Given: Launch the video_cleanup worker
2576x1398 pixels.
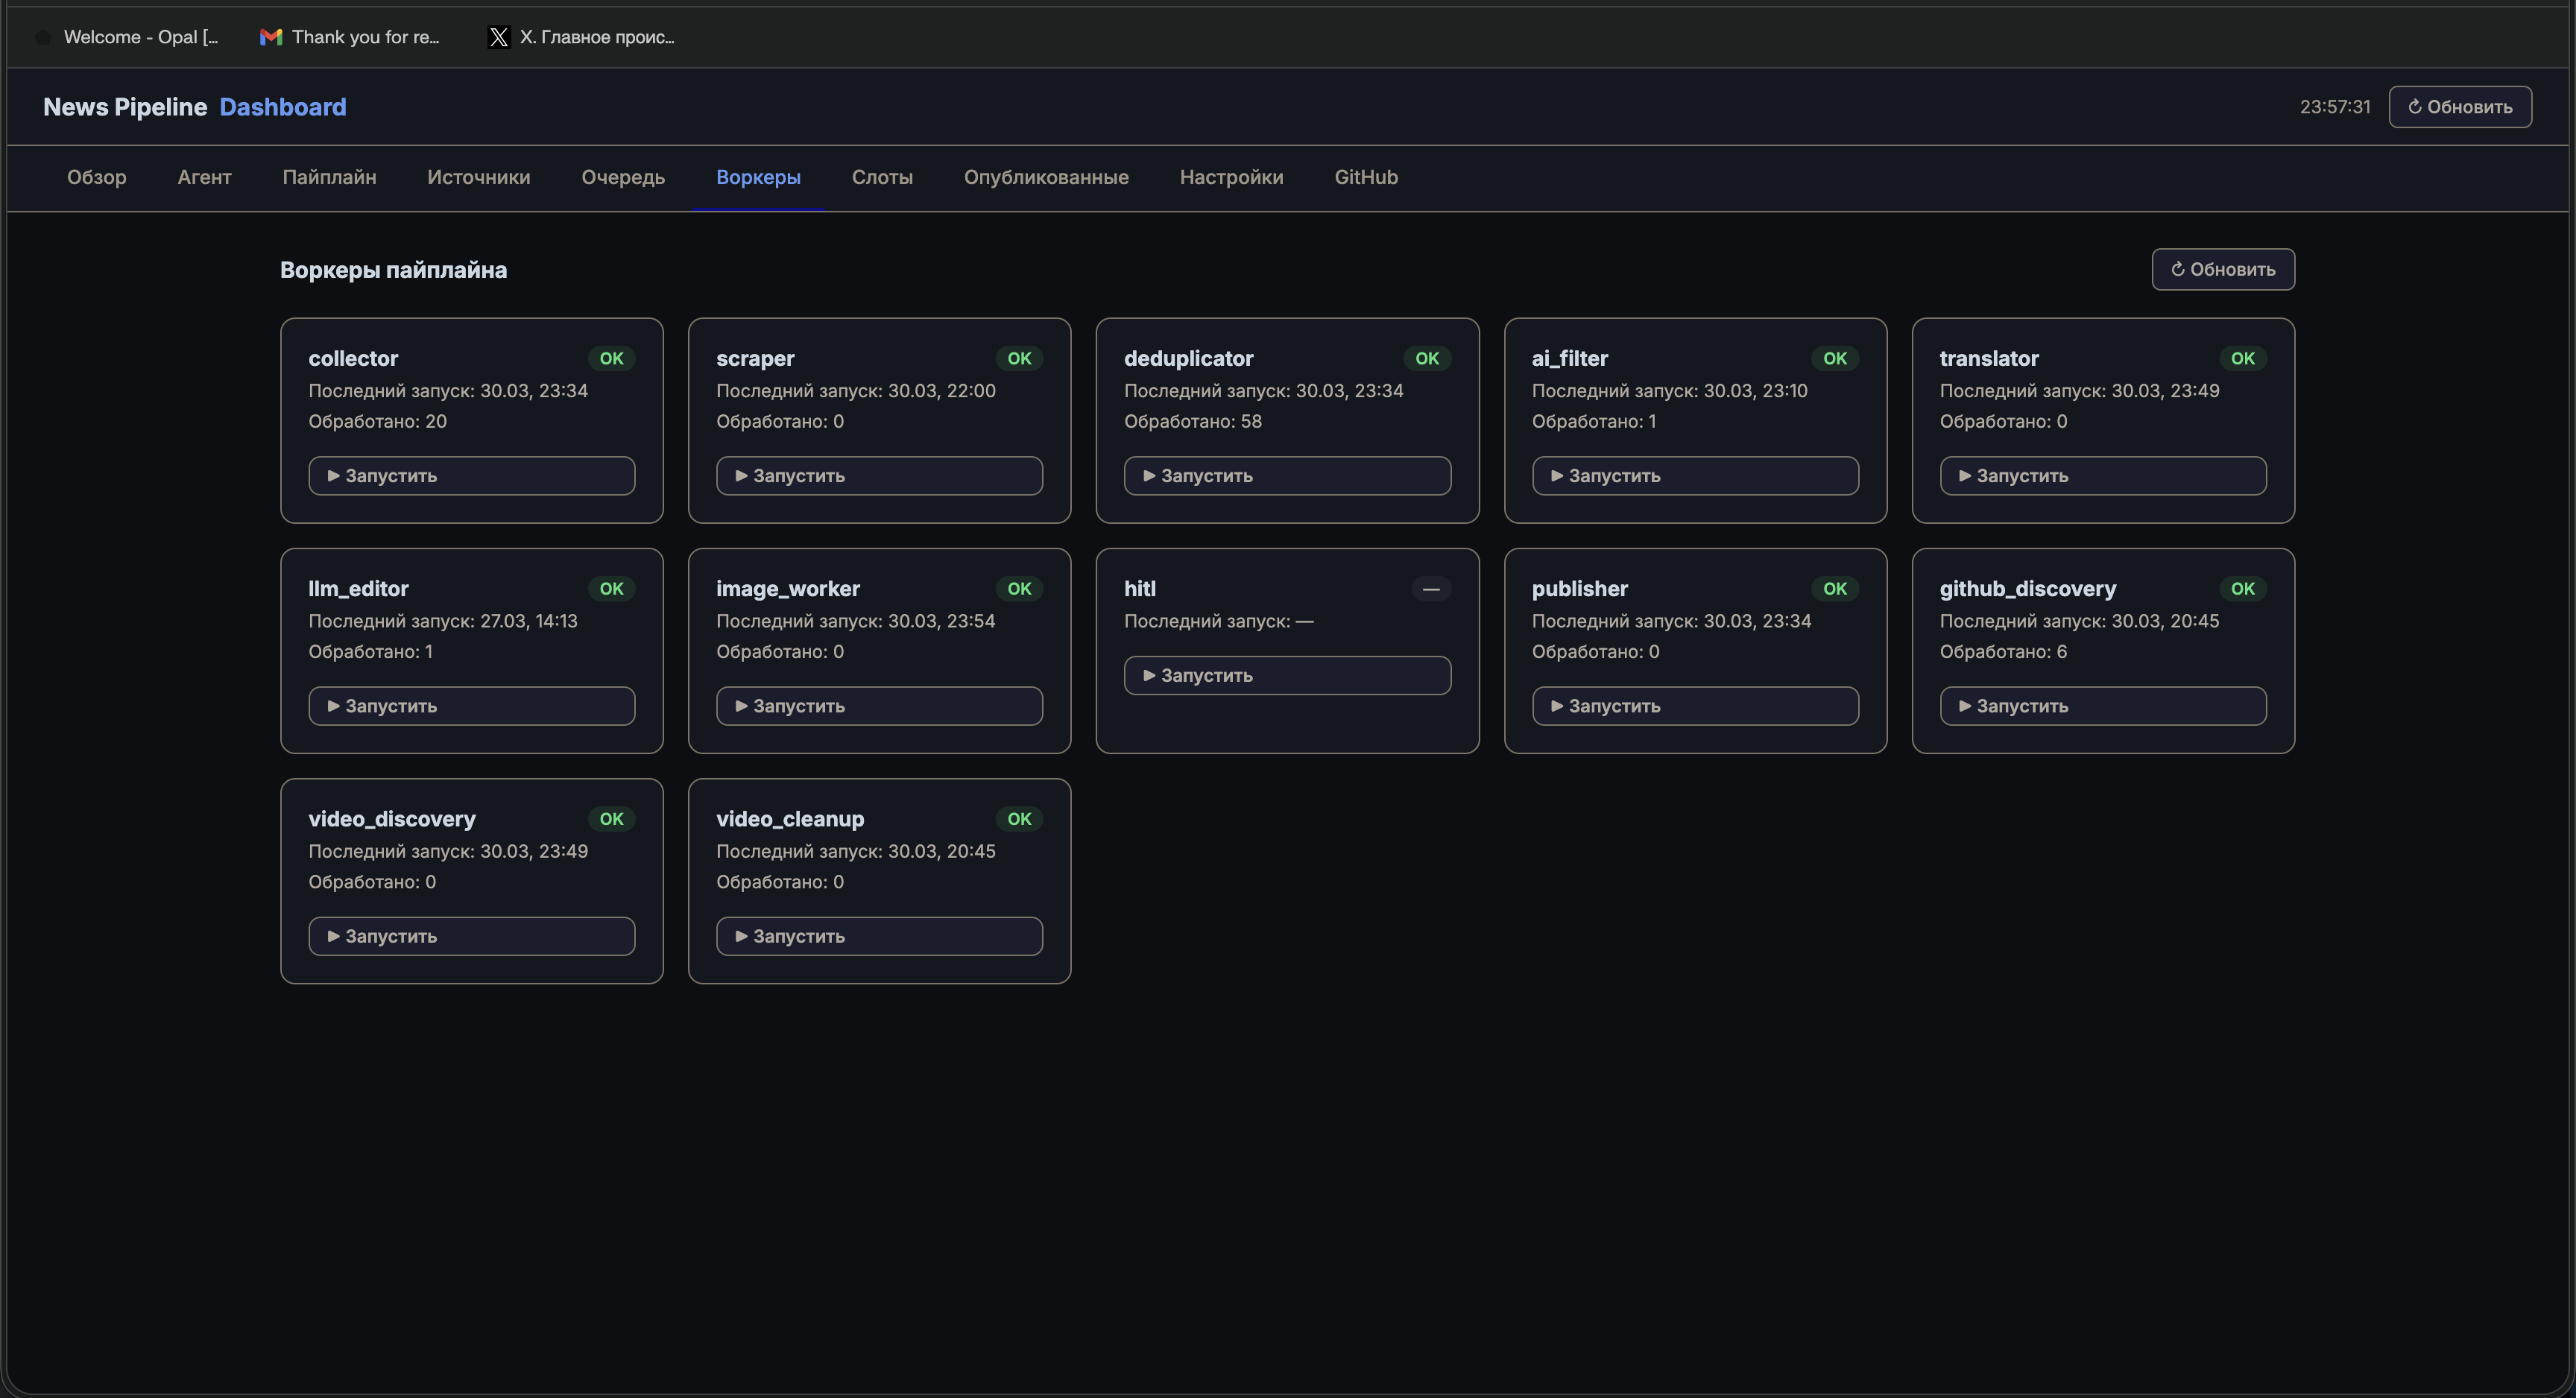Looking at the screenshot, I should (x=879, y=936).
